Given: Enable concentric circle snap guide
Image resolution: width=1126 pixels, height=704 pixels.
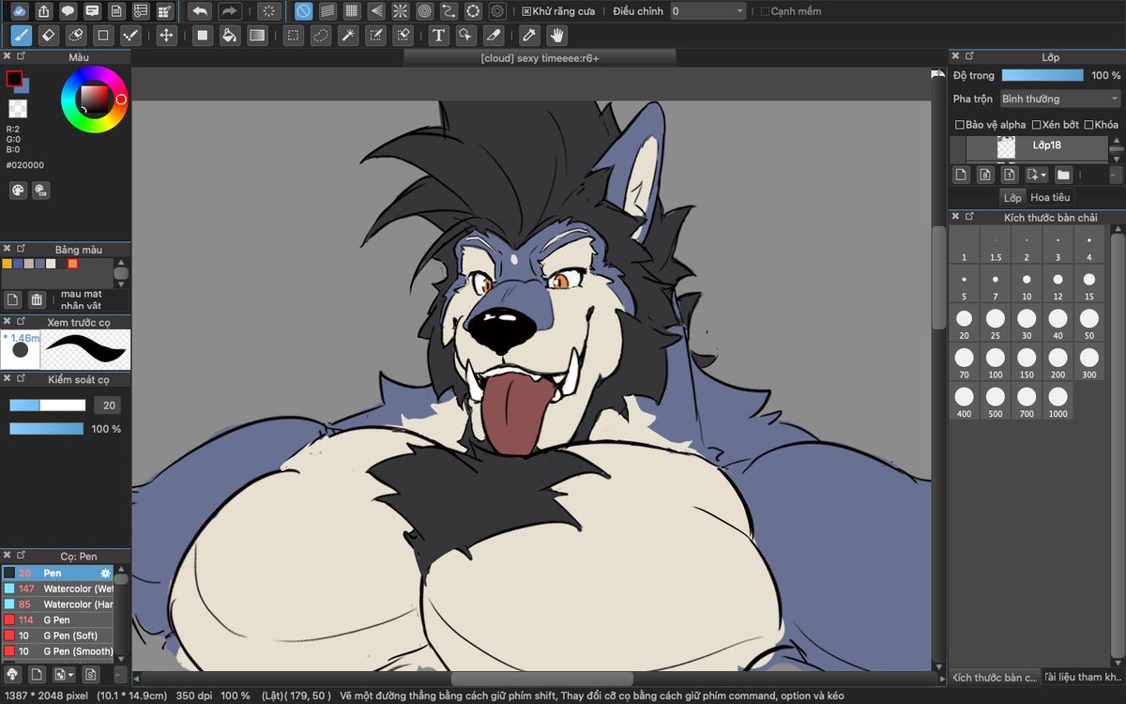Looking at the screenshot, I should click(x=425, y=11).
